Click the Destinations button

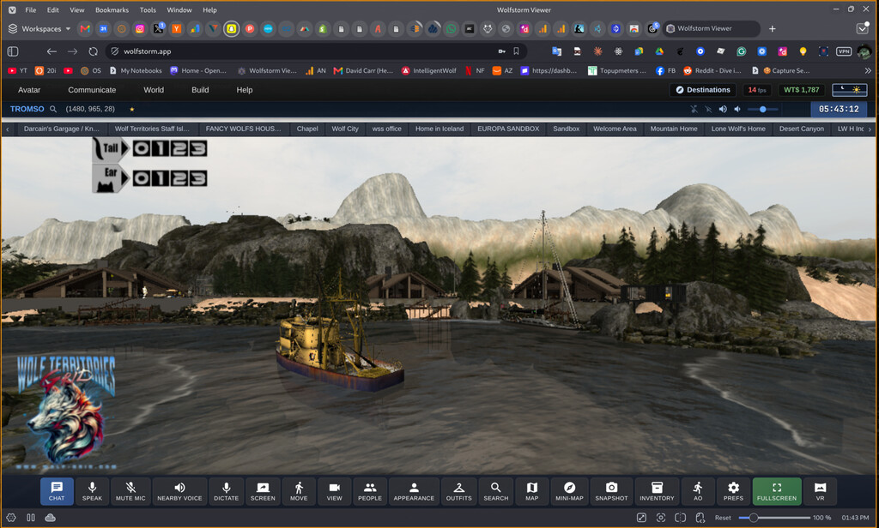click(703, 90)
